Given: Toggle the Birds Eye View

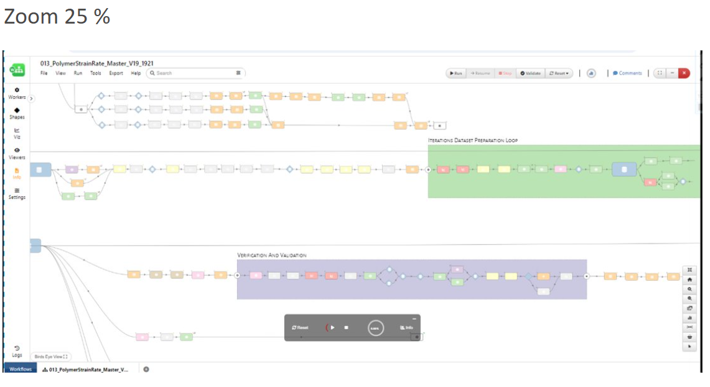Looking at the screenshot, I should click(51, 357).
